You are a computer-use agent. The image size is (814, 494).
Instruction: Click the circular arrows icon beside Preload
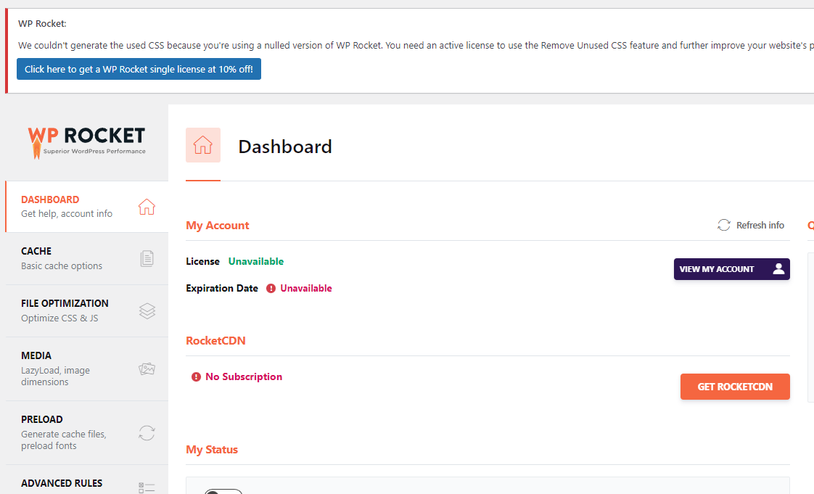(147, 433)
